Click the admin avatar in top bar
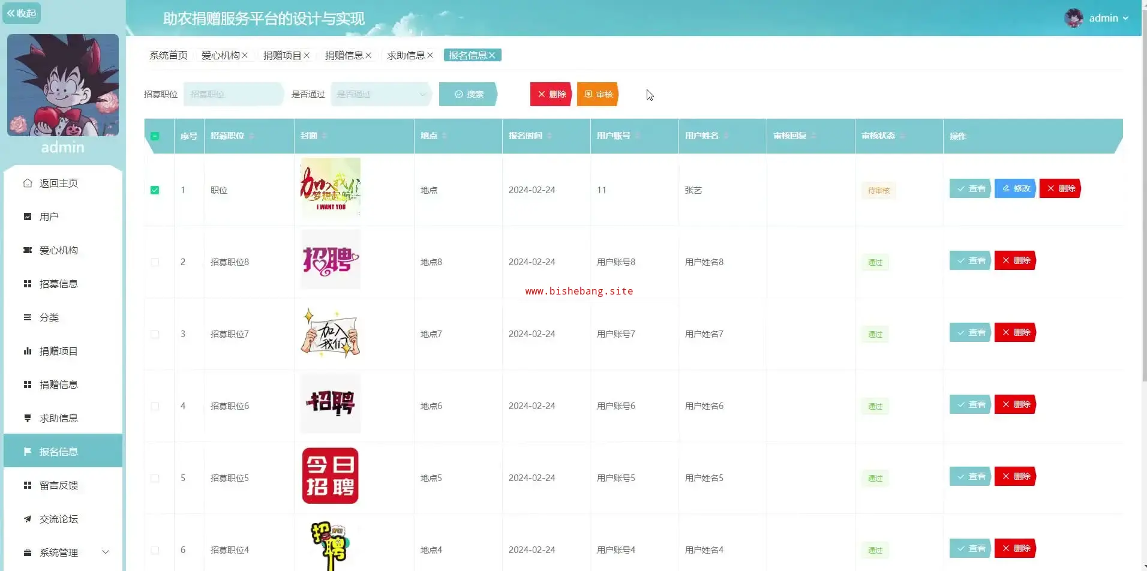This screenshot has height=571, width=1147. pos(1074,18)
